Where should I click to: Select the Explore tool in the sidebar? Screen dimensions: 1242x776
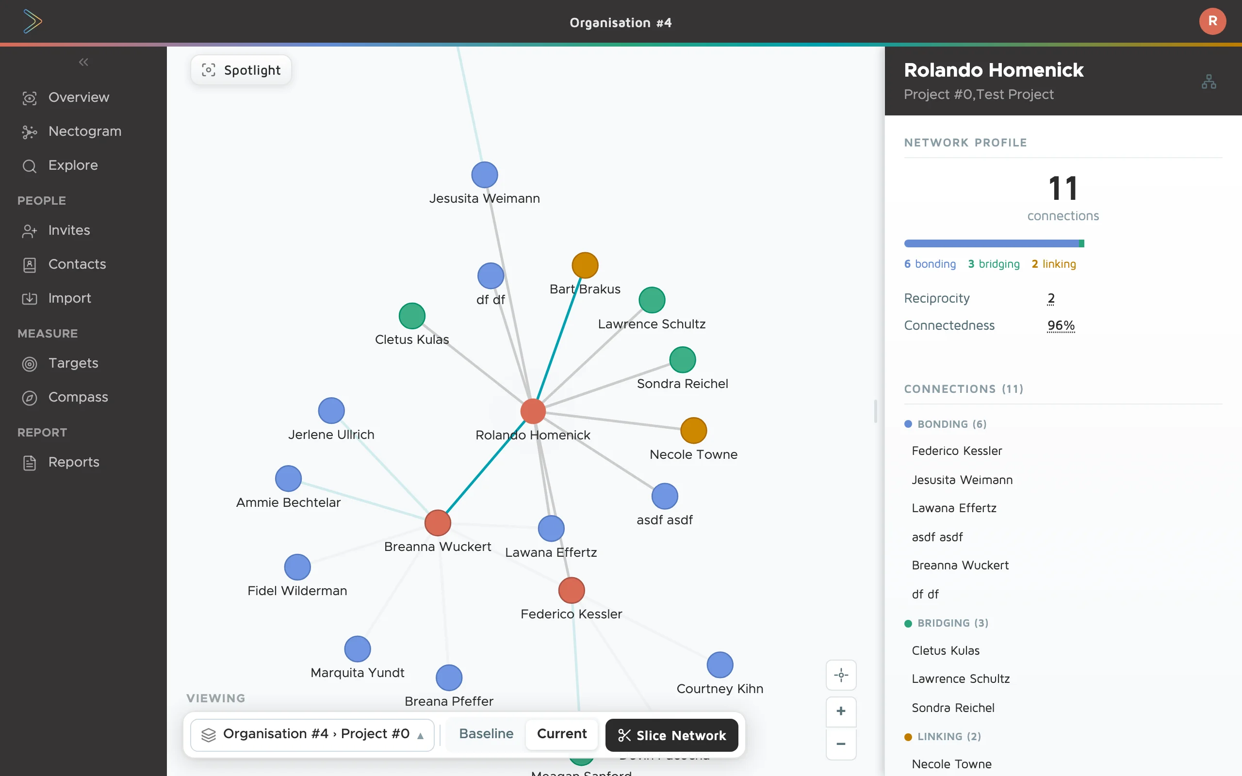(73, 165)
